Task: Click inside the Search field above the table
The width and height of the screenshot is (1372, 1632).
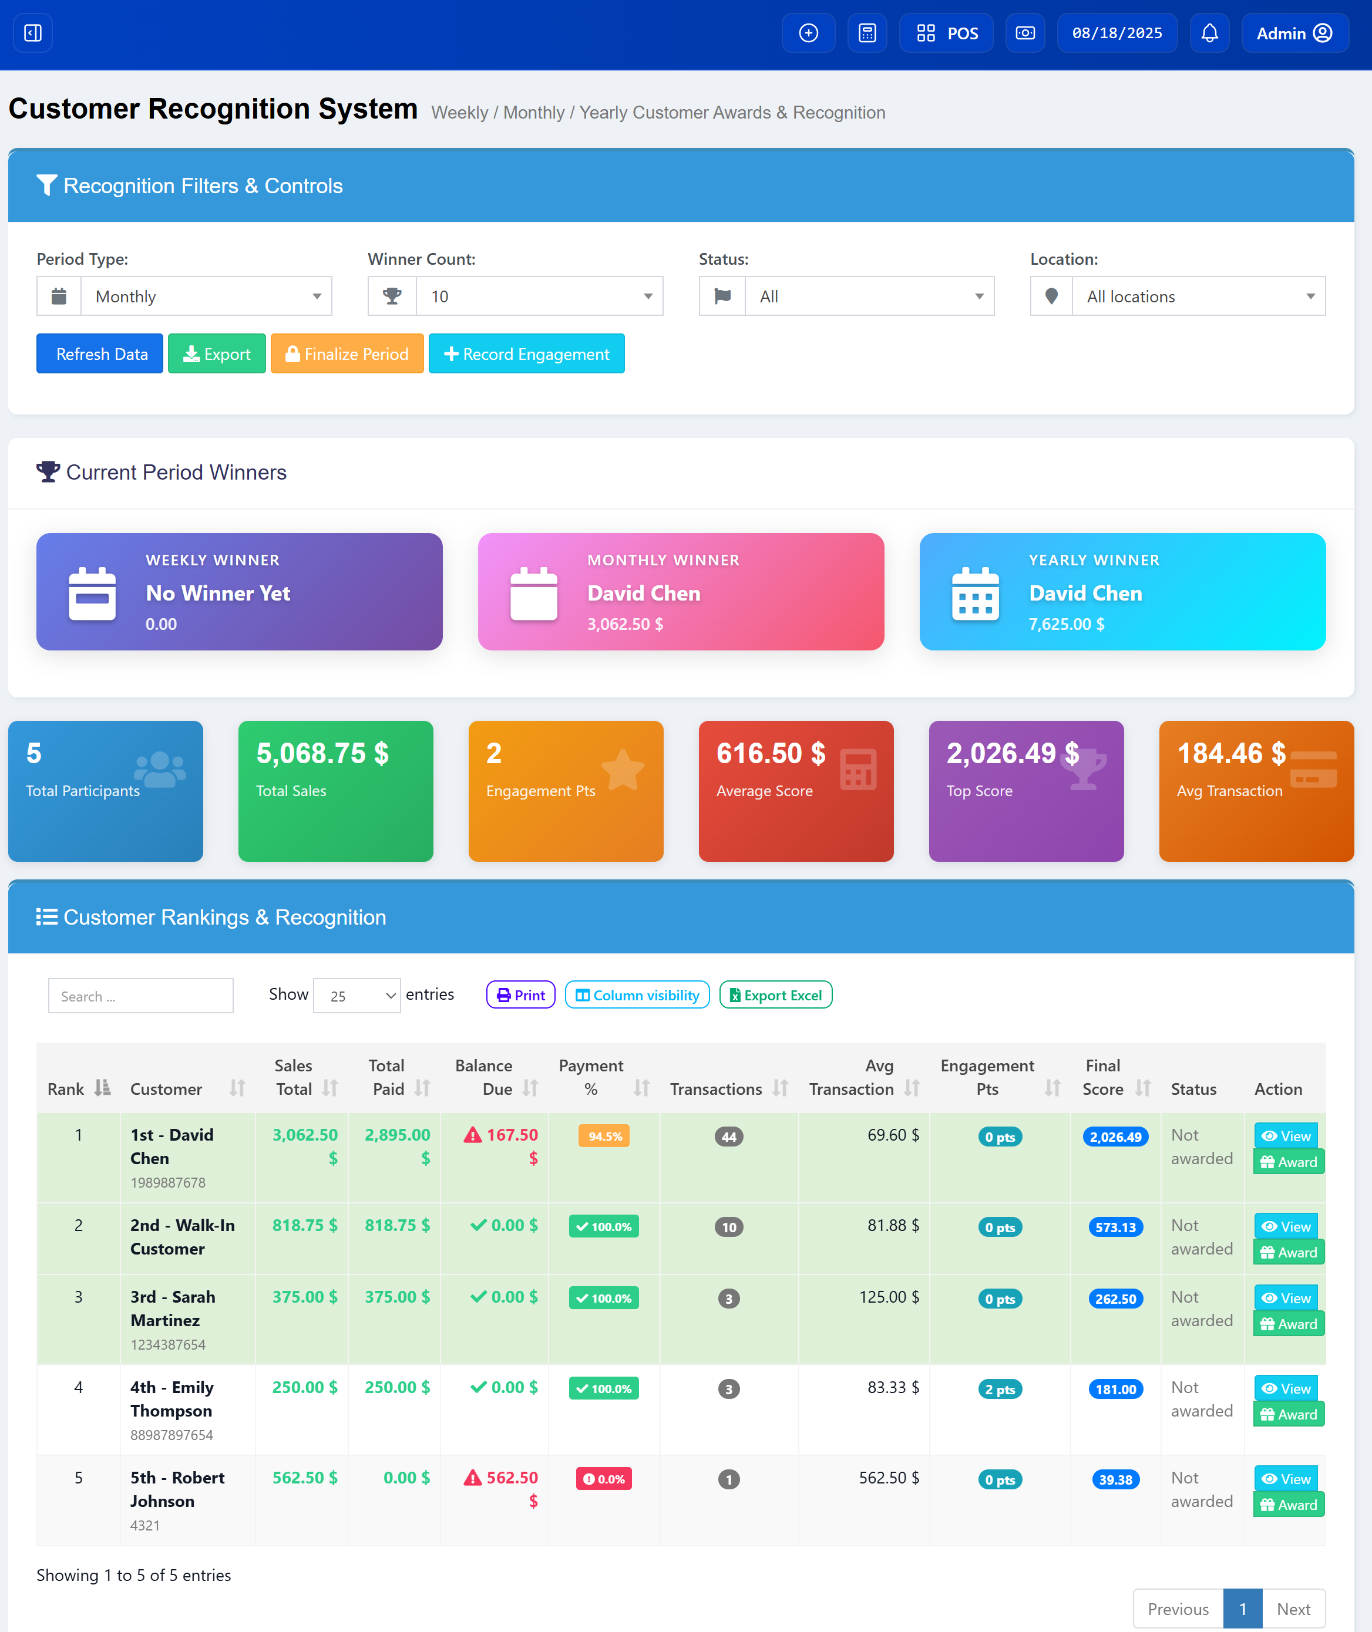Action: (x=140, y=995)
